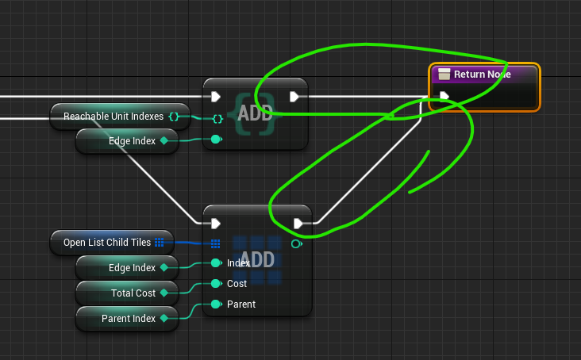
Task: Select the Total Cost variable node
Action: 127,293
